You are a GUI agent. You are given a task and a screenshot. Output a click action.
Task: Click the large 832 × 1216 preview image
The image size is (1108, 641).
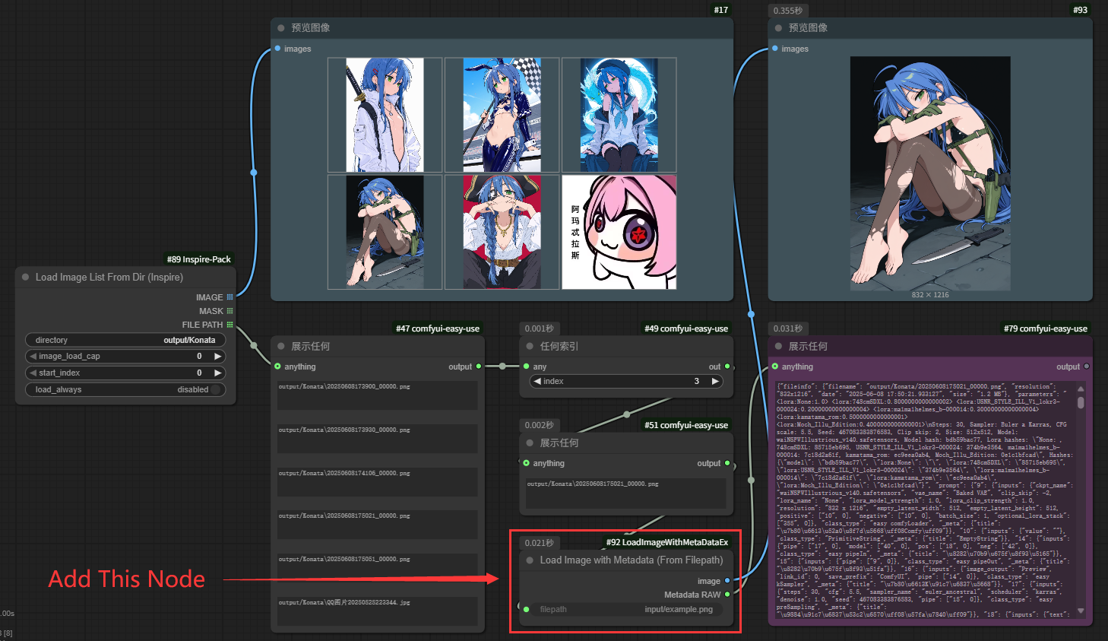click(x=930, y=173)
